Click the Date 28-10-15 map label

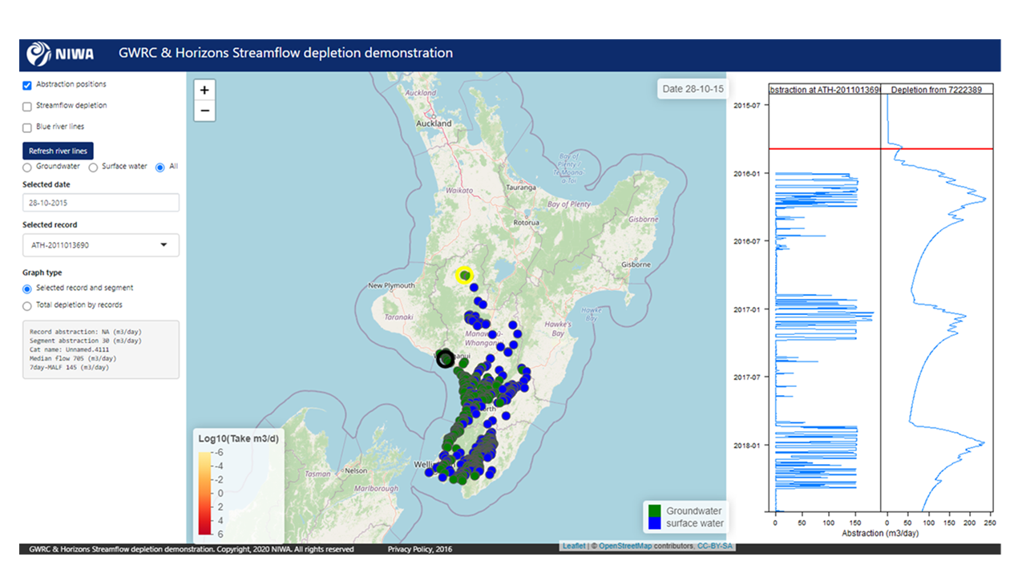693,89
